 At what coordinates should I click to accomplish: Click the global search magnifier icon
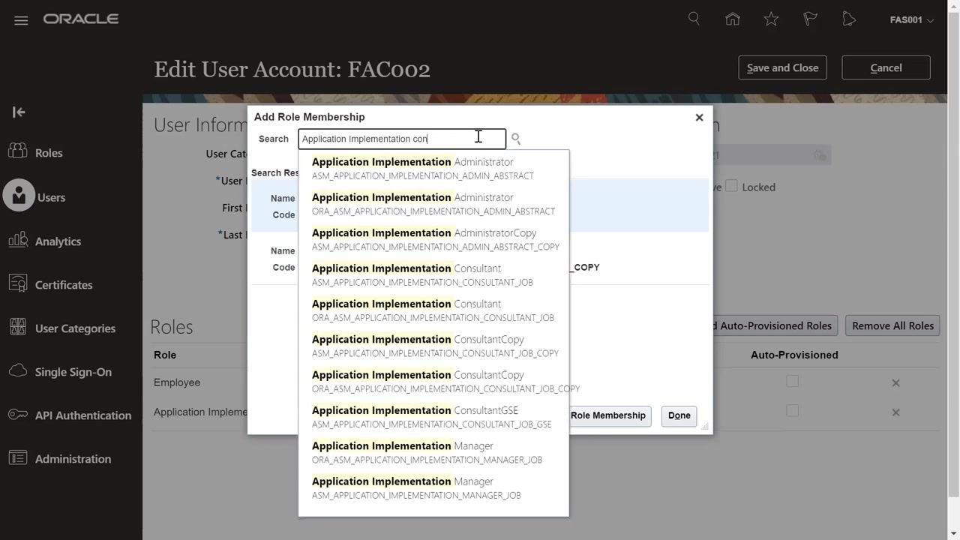(x=694, y=19)
